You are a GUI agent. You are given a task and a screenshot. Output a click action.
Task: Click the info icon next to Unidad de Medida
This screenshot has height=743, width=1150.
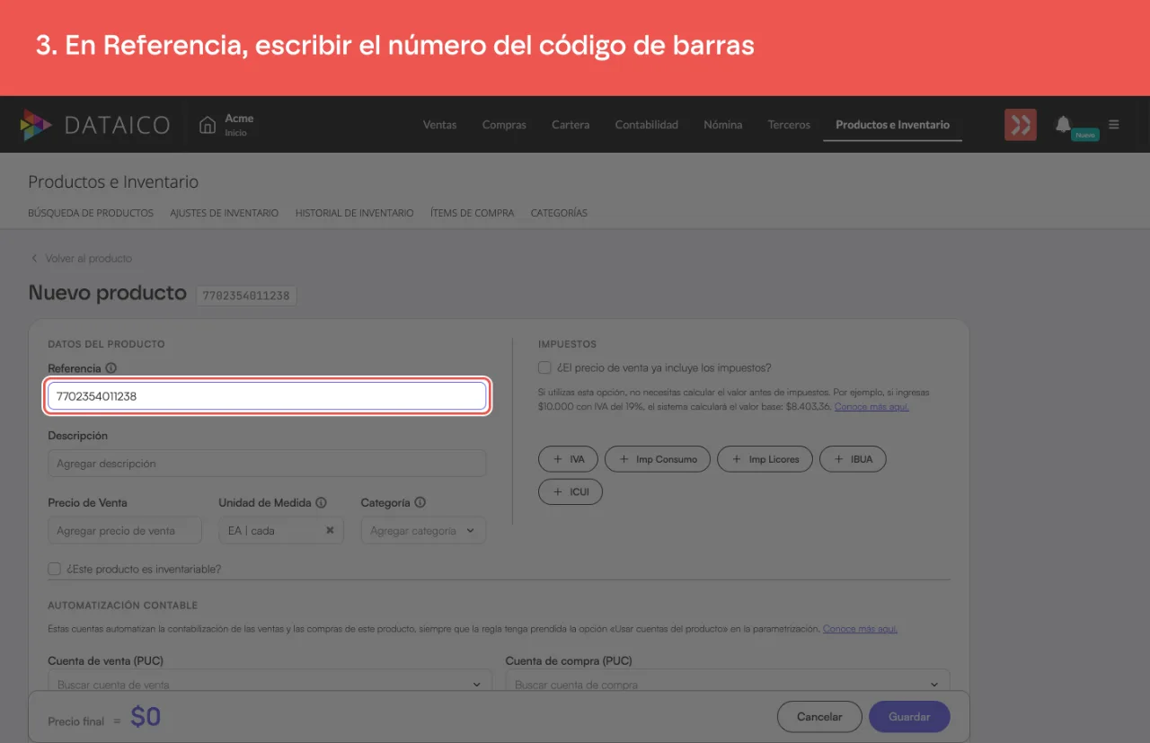321,503
